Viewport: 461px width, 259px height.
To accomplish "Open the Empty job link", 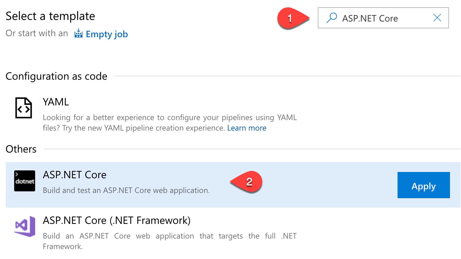I will tap(106, 34).
